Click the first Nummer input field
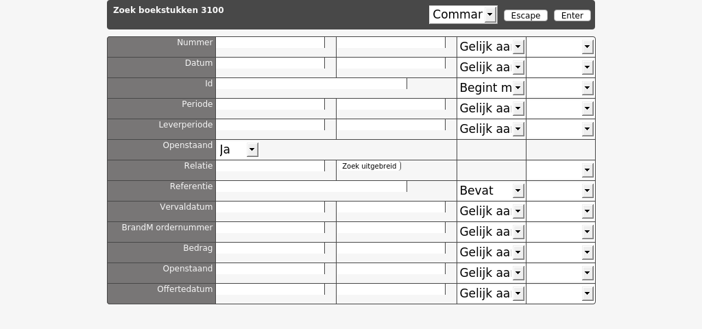Screen dimensions: 702x329 click(x=270, y=42)
